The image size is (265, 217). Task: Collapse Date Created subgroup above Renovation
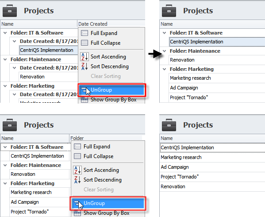point(15,68)
